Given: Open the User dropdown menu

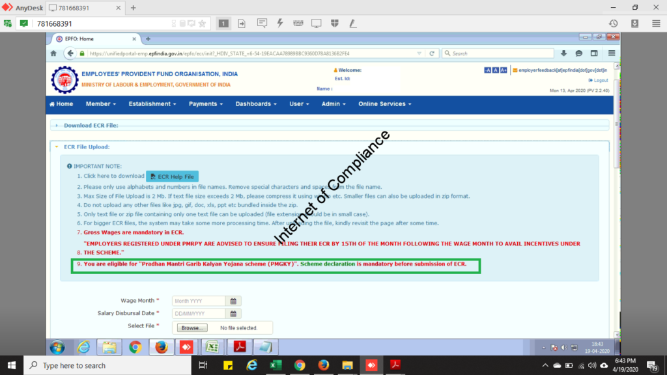Looking at the screenshot, I should (299, 104).
